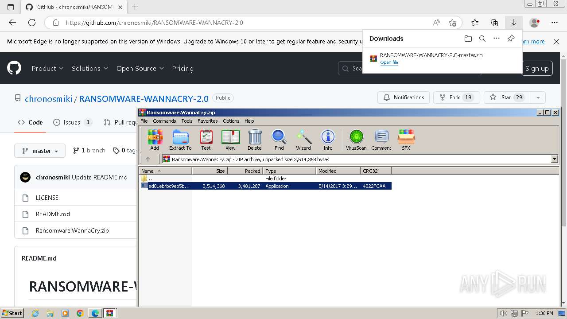
Task: Open Edge Favorites star-list icon
Action: [475, 23]
